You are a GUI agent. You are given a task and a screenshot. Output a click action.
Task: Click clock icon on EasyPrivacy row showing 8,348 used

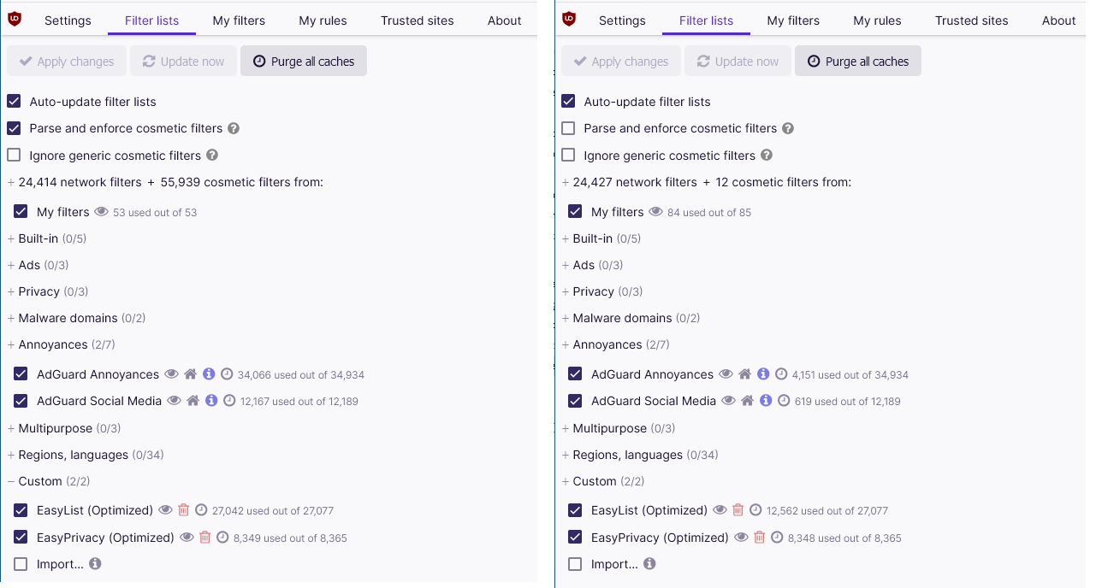coord(777,538)
